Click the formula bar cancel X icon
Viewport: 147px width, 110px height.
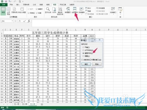click(x=20, y=21)
